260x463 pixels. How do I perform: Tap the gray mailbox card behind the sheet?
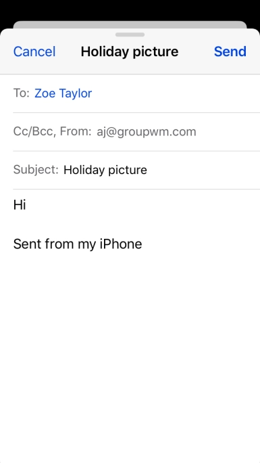tap(130, 24)
